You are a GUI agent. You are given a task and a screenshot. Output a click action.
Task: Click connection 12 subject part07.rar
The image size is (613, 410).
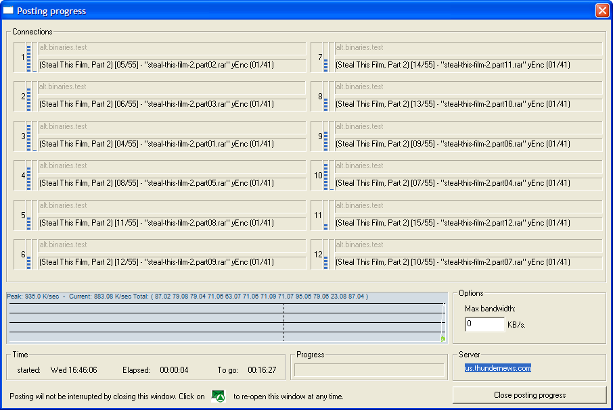pos(468,263)
